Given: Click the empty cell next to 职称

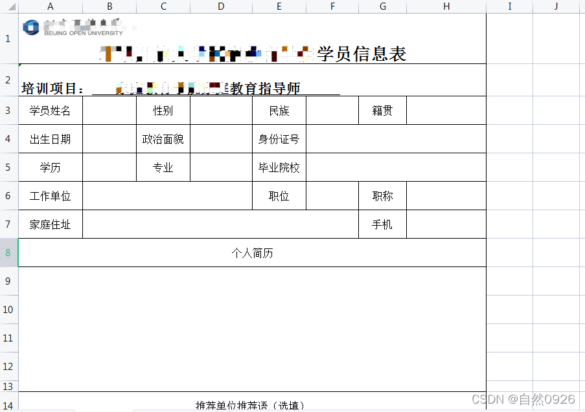Looking at the screenshot, I should pos(446,195).
